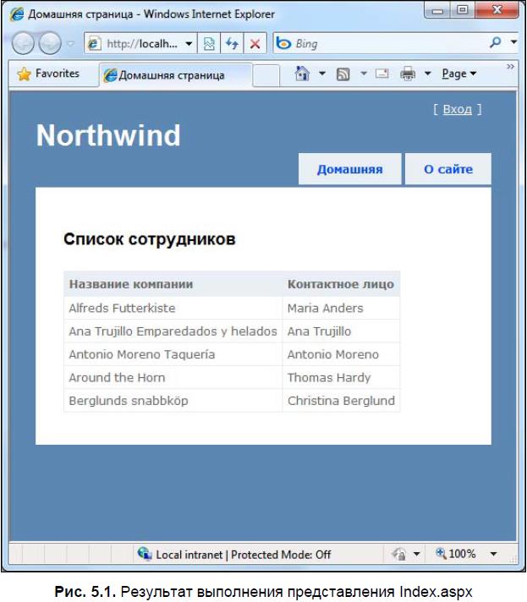Screen dimensions: 527x602
Task: Click the RSS feeds icon
Action: pyautogui.click(x=343, y=74)
